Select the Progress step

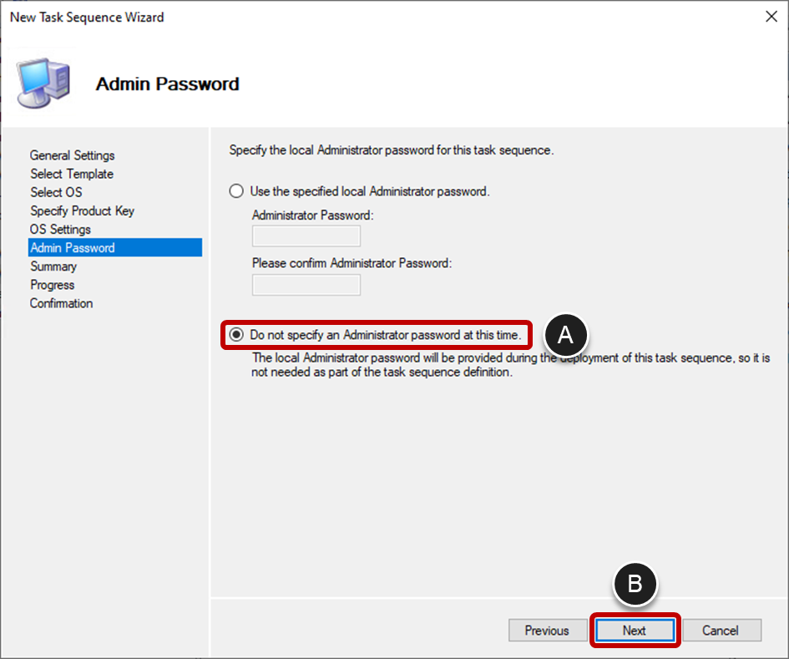click(x=52, y=284)
